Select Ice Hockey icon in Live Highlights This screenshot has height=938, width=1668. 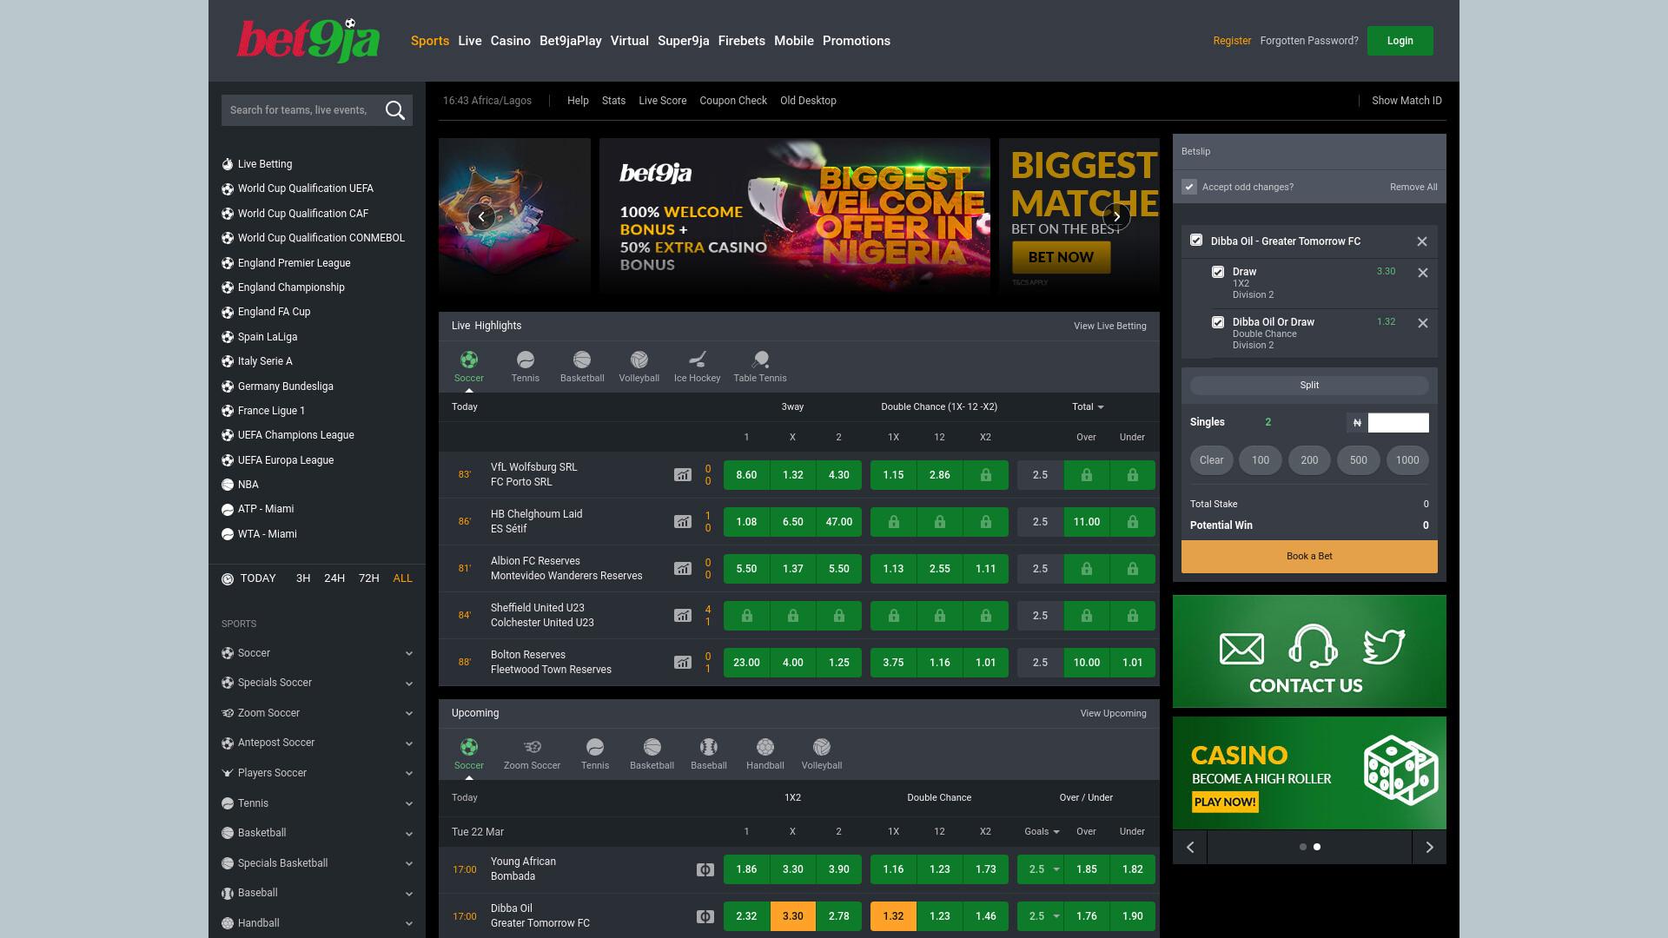coord(698,360)
